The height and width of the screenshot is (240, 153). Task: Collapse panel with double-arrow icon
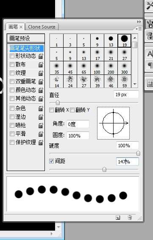[x=139, y=22]
